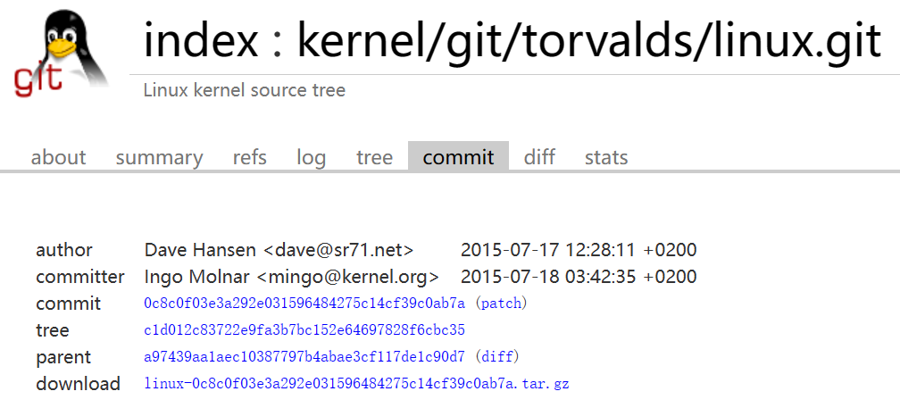Image resolution: width=900 pixels, height=408 pixels.
Task: Open kernel/git/torvalds/linux.git repository link
Action: coord(589,41)
